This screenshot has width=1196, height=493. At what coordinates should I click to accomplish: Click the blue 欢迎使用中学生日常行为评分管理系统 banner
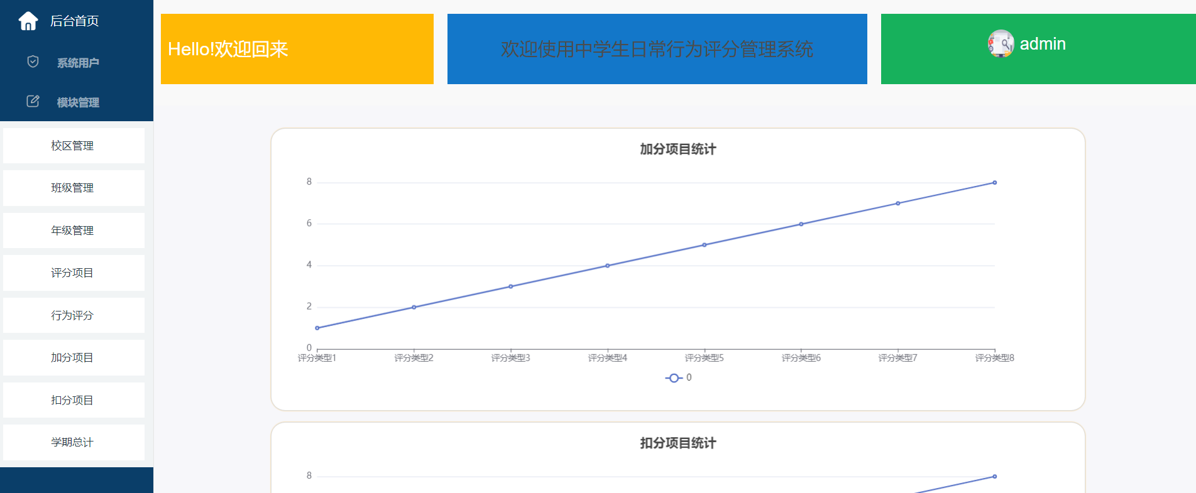coord(657,49)
